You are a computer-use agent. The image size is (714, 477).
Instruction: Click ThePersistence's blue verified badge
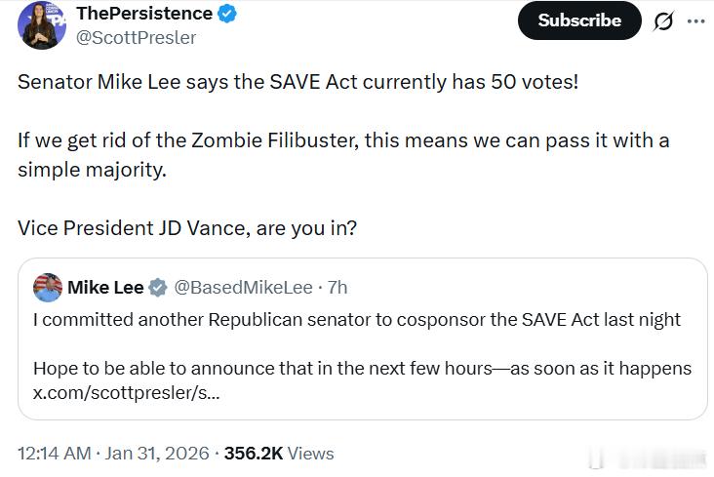(228, 14)
